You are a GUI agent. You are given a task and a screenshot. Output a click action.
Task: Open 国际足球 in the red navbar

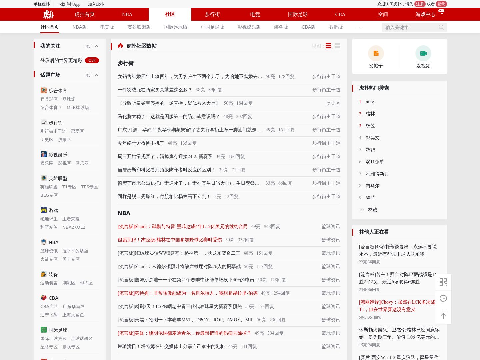[298, 14]
